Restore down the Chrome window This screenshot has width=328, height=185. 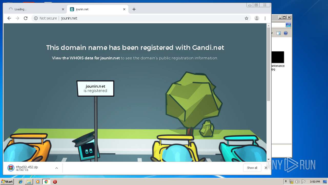click(256, 5)
